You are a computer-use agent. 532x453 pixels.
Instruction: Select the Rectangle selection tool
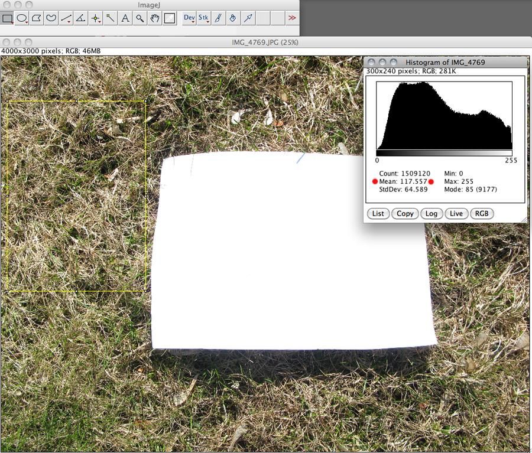coord(7,18)
